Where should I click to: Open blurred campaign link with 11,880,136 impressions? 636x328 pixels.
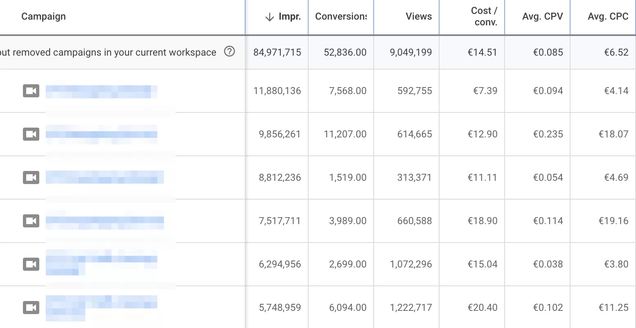click(101, 92)
